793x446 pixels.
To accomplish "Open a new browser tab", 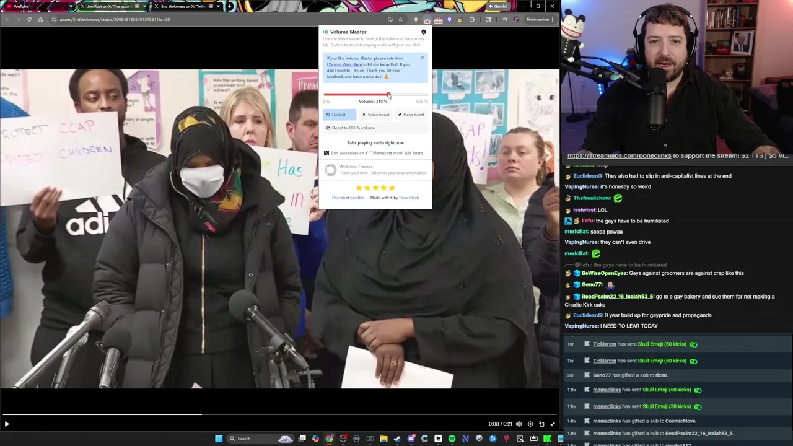I will pyautogui.click(x=230, y=6).
